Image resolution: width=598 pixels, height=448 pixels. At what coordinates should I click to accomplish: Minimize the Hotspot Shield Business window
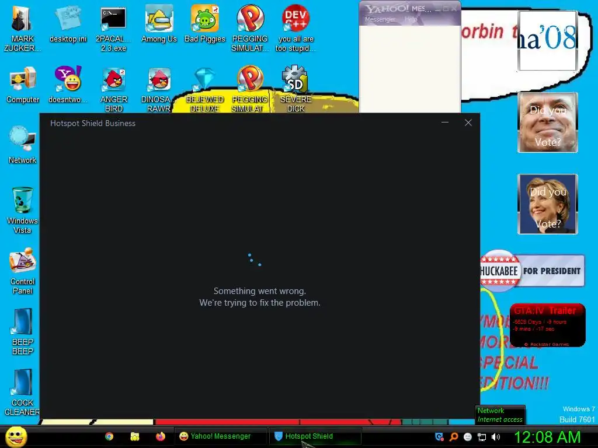[444, 123]
